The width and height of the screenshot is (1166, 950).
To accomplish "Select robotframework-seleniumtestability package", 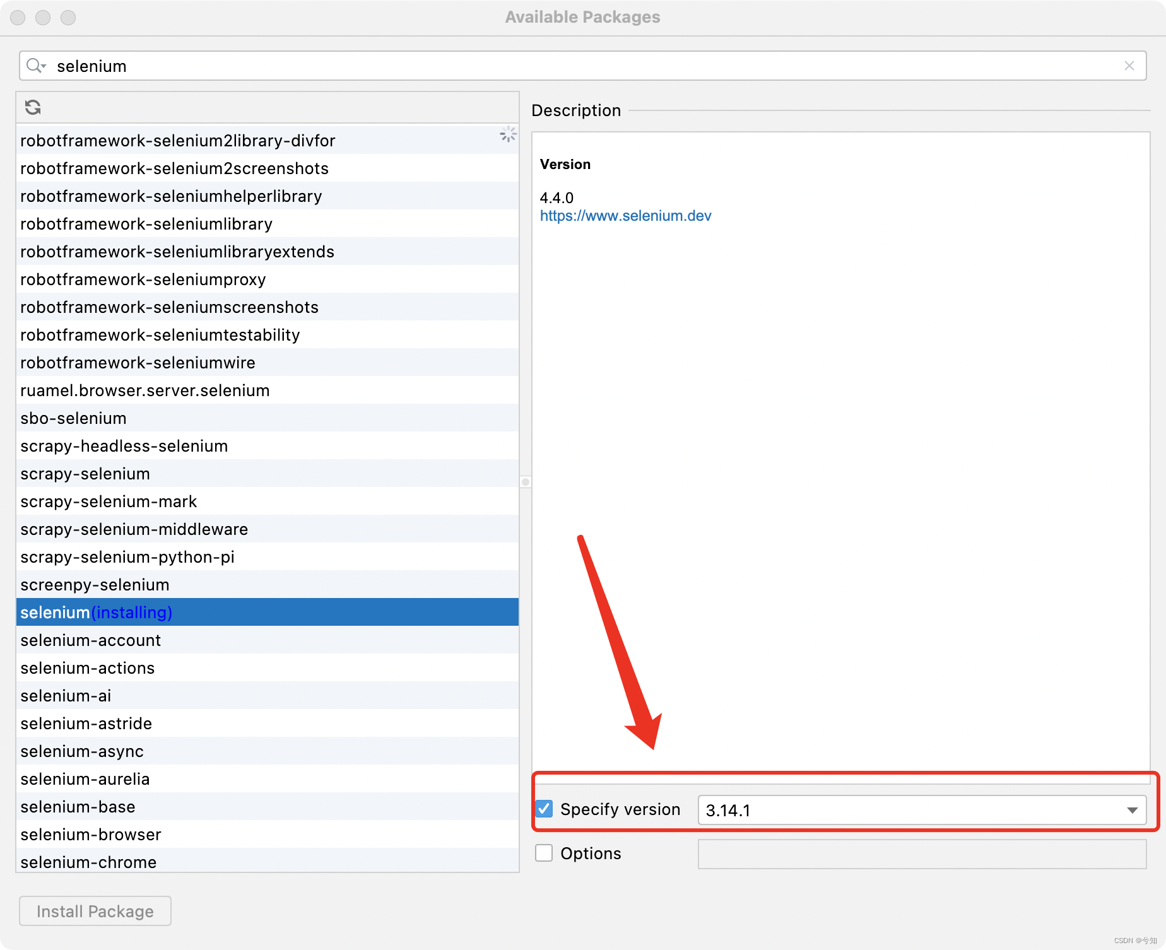I will click(x=268, y=334).
